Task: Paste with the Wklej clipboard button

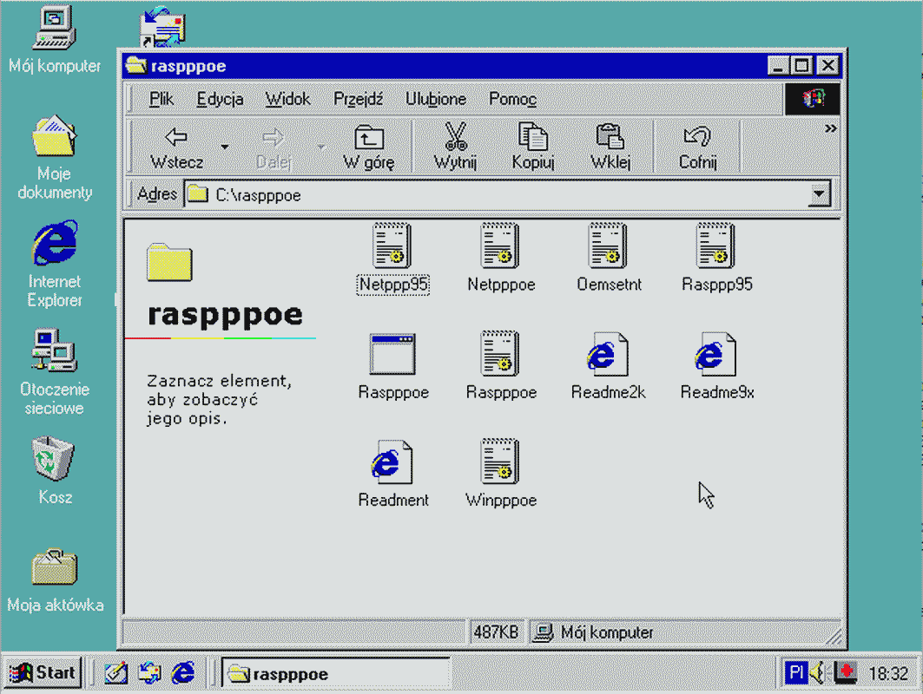Action: click(x=610, y=147)
